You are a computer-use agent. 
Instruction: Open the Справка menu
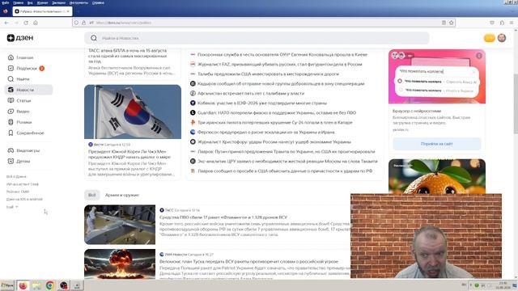tap(98, 2)
